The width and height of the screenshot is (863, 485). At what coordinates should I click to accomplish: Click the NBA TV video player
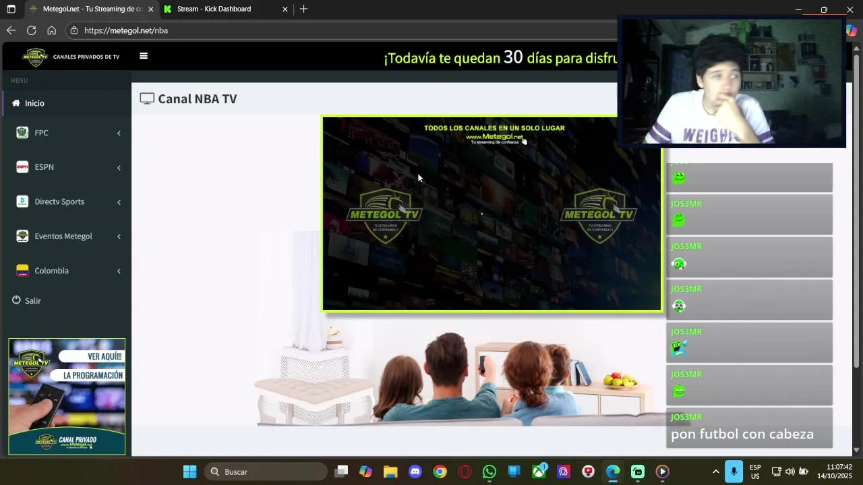492,214
